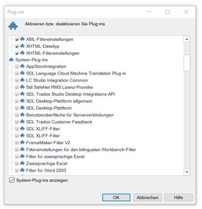The width and height of the screenshot is (202, 209).
Task: Select Sdl SafeNet RMS Lizenz-Provider
Action: [x=60, y=87]
